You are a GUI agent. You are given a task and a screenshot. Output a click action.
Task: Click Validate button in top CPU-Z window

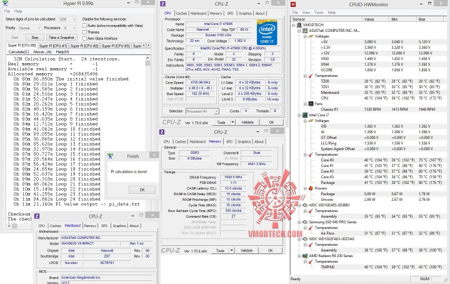[x=247, y=123]
